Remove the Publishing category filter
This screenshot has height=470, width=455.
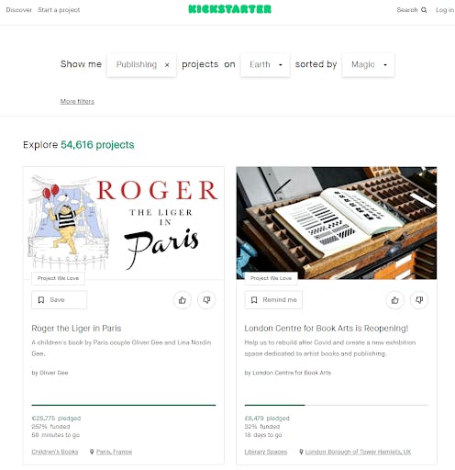[167, 65]
